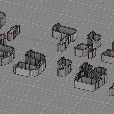The width and height of the screenshot is (114, 114).
Task: Click the red X-axis line in viewport
Action: 38,40
